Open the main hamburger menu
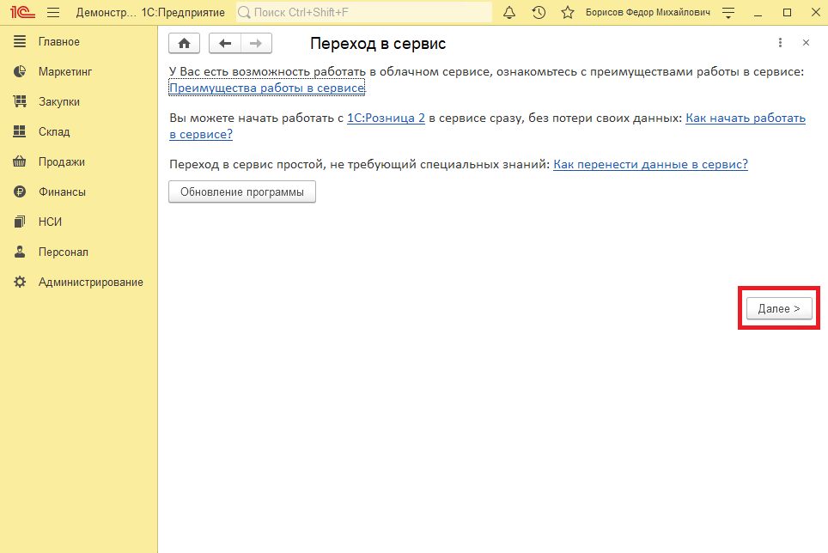The height and width of the screenshot is (553, 828). point(53,12)
